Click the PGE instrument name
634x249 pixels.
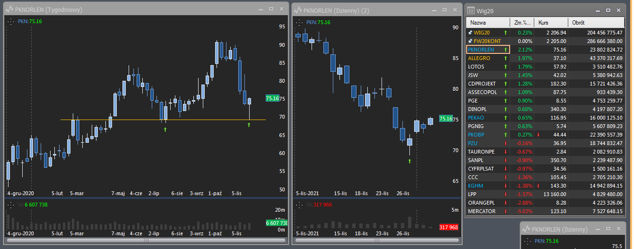pyautogui.click(x=473, y=101)
